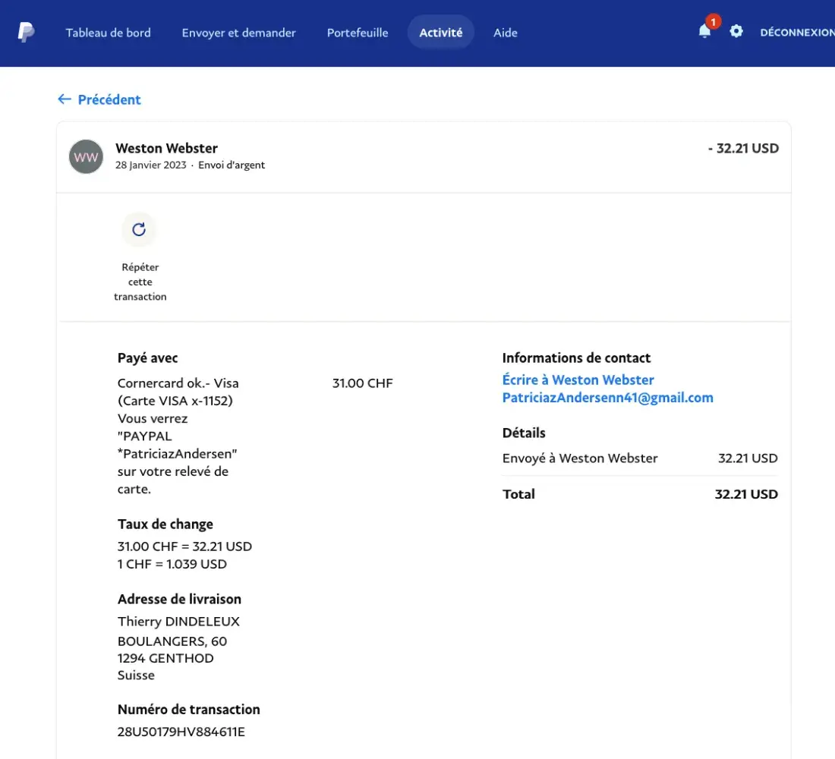The width and height of the screenshot is (835, 759).
Task: Log out using Déconnexion
Action: pos(796,33)
